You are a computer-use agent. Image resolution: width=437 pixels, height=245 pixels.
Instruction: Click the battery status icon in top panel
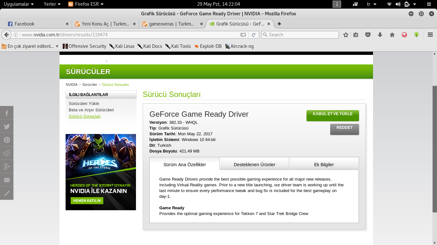407,4
